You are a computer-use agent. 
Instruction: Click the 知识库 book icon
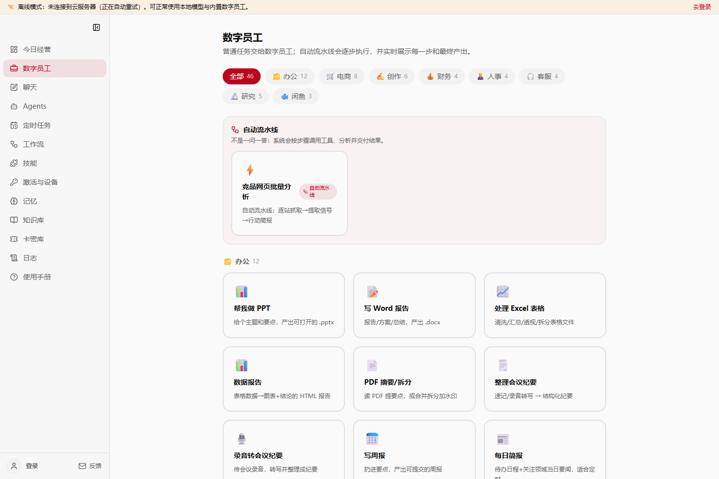click(x=14, y=220)
